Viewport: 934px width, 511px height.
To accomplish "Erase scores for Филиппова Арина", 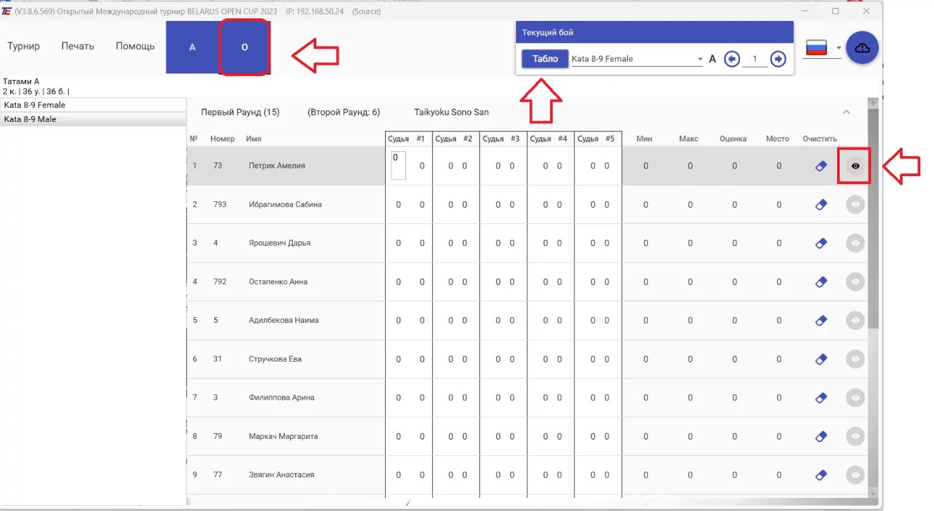I will point(821,398).
